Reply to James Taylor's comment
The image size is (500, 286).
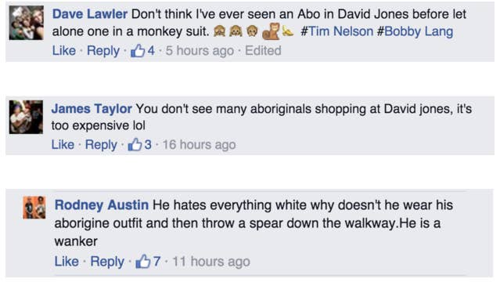pyautogui.click(x=101, y=145)
